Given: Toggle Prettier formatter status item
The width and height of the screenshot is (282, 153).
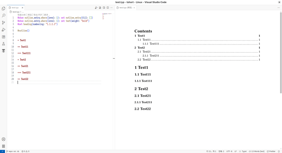Looking at the screenshot, I should tap(271, 151).
